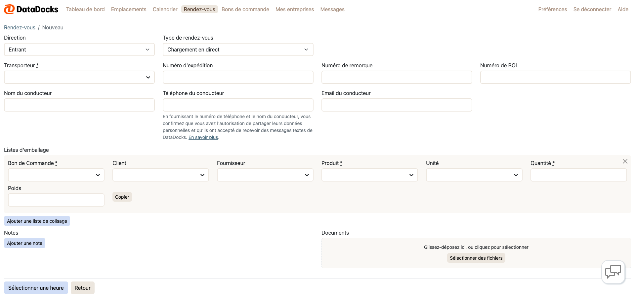Viewport: 635px width, 297px height.
Task: Click Sélectionner une heure
Action: (36, 288)
